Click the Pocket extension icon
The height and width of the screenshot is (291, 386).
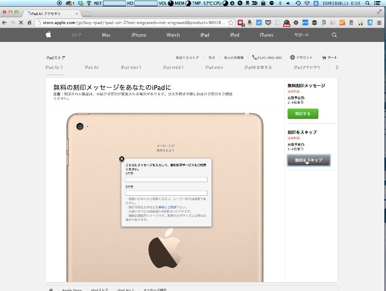tap(268, 23)
